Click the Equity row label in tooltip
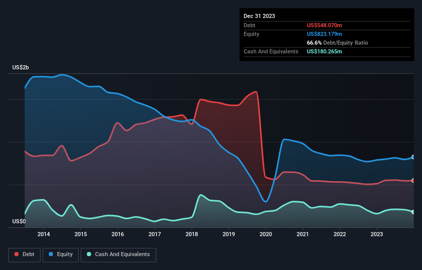The height and width of the screenshot is (270, 422). click(251, 34)
